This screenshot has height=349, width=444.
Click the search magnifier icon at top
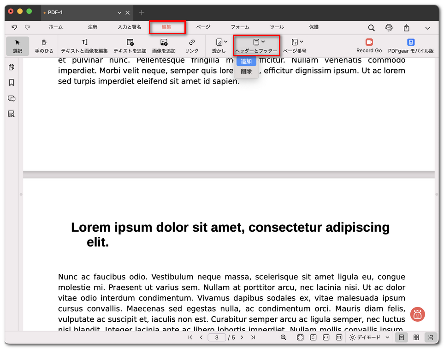pyautogui.click(x=371, y=28)
